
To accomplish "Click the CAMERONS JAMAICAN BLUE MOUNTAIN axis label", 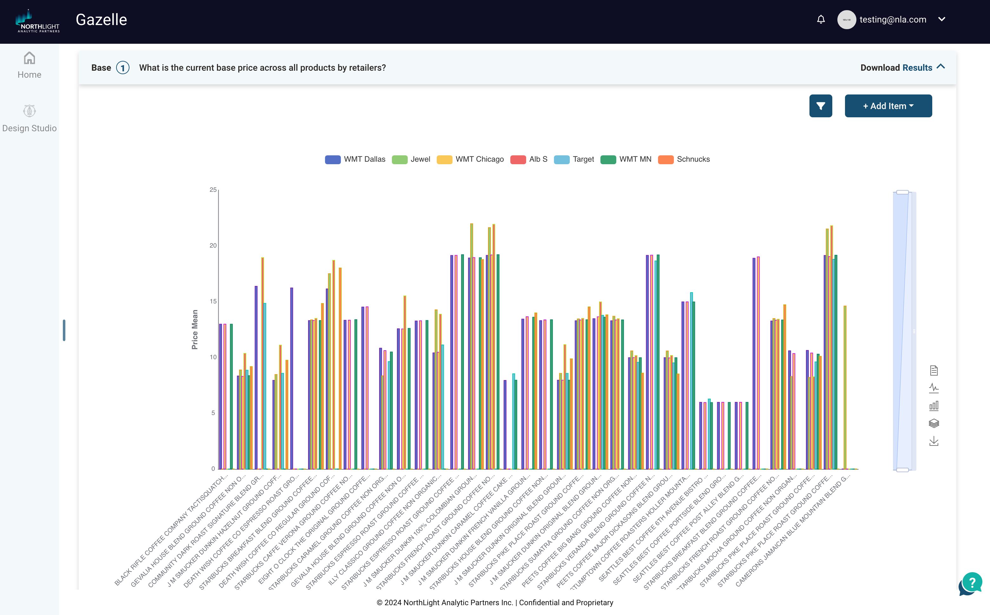I will (793, 530).
